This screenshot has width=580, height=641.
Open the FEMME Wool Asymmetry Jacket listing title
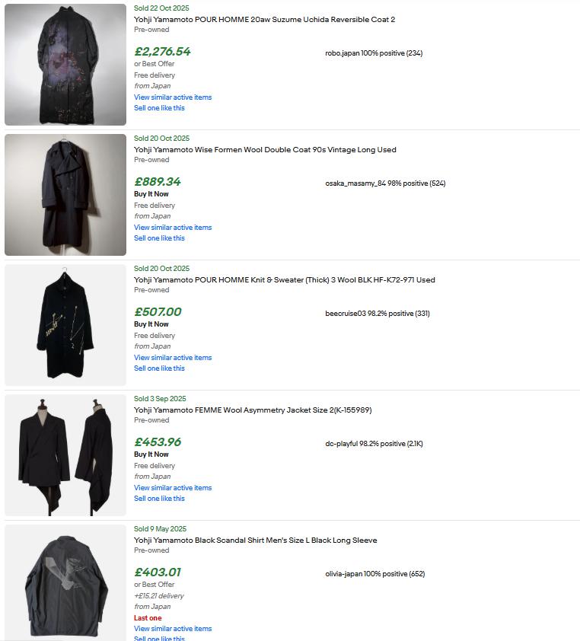[x=253, y=410]
